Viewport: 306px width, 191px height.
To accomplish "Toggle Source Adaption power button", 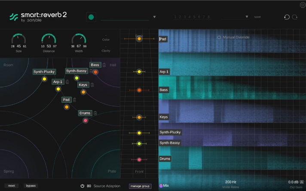I will tap(83, 186).
